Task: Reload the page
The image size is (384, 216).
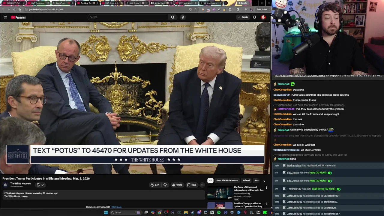Action: click(14, 9)
